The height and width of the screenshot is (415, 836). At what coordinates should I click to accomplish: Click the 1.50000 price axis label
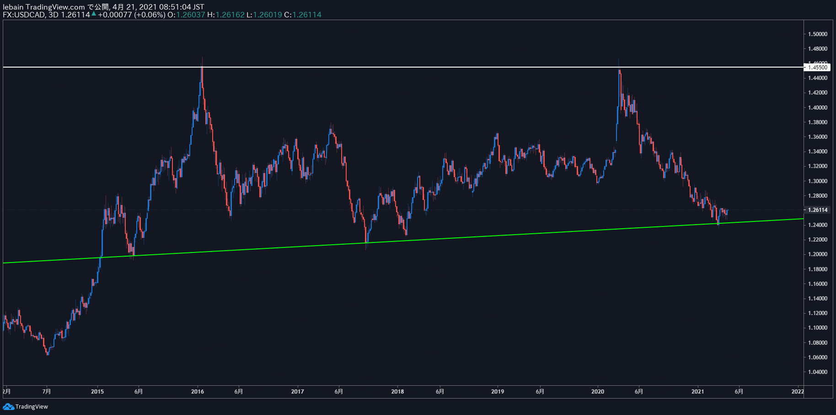click(x=818, y=34)
